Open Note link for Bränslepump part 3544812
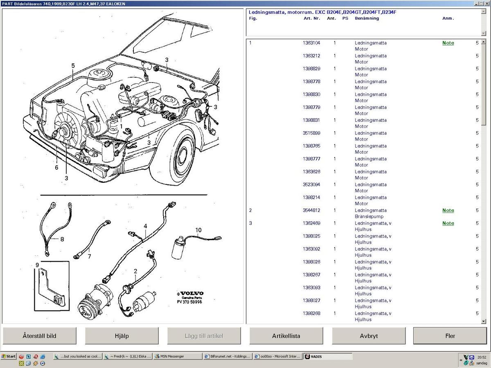 point(448,211)
